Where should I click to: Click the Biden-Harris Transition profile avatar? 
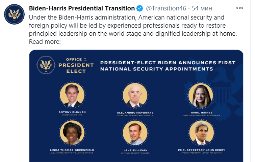14,15
